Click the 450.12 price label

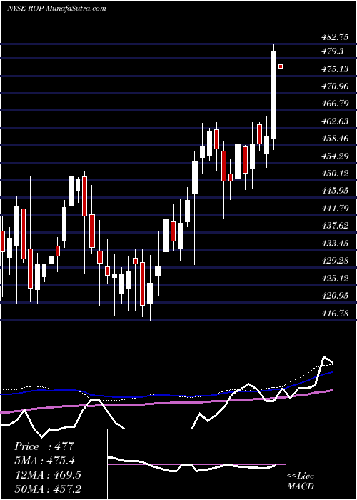(335, 174)
